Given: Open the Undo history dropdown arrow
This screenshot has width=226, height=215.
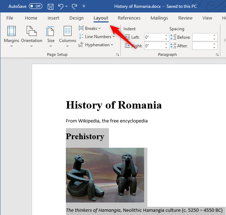Looking at the screenshot, I should click(67, 6).
